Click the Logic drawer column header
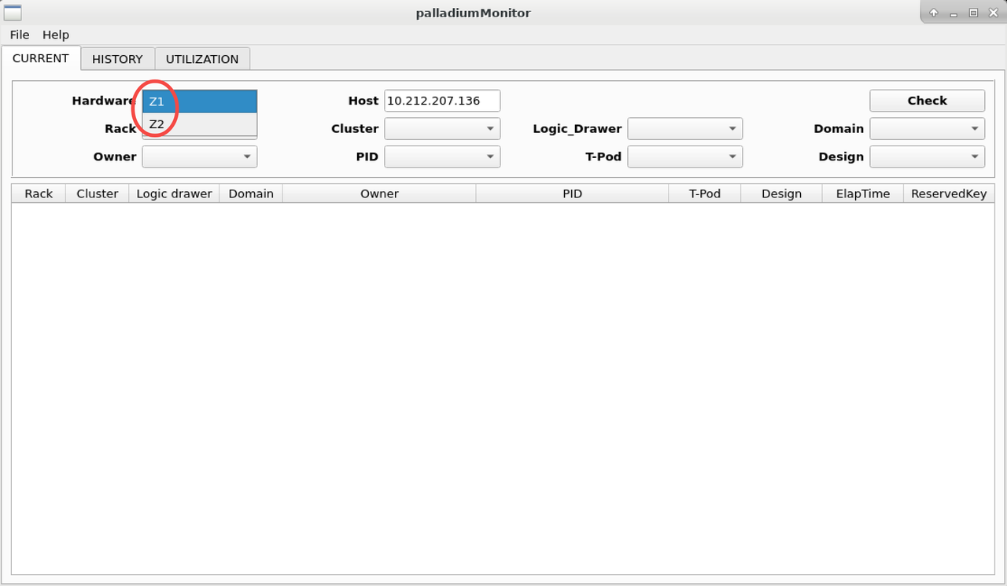 point(174,193)
